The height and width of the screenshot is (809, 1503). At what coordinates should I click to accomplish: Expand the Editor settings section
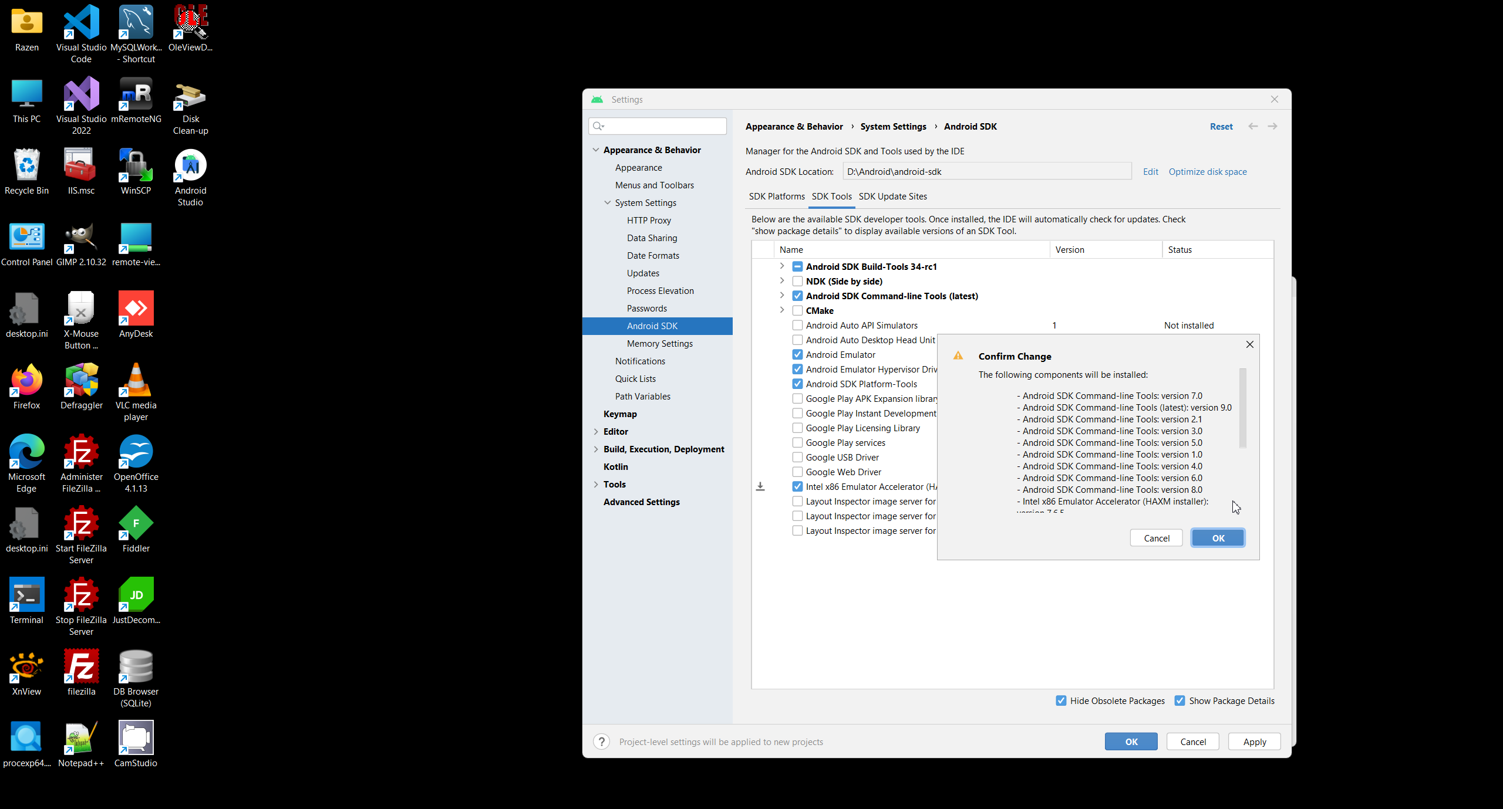[596, 431]
